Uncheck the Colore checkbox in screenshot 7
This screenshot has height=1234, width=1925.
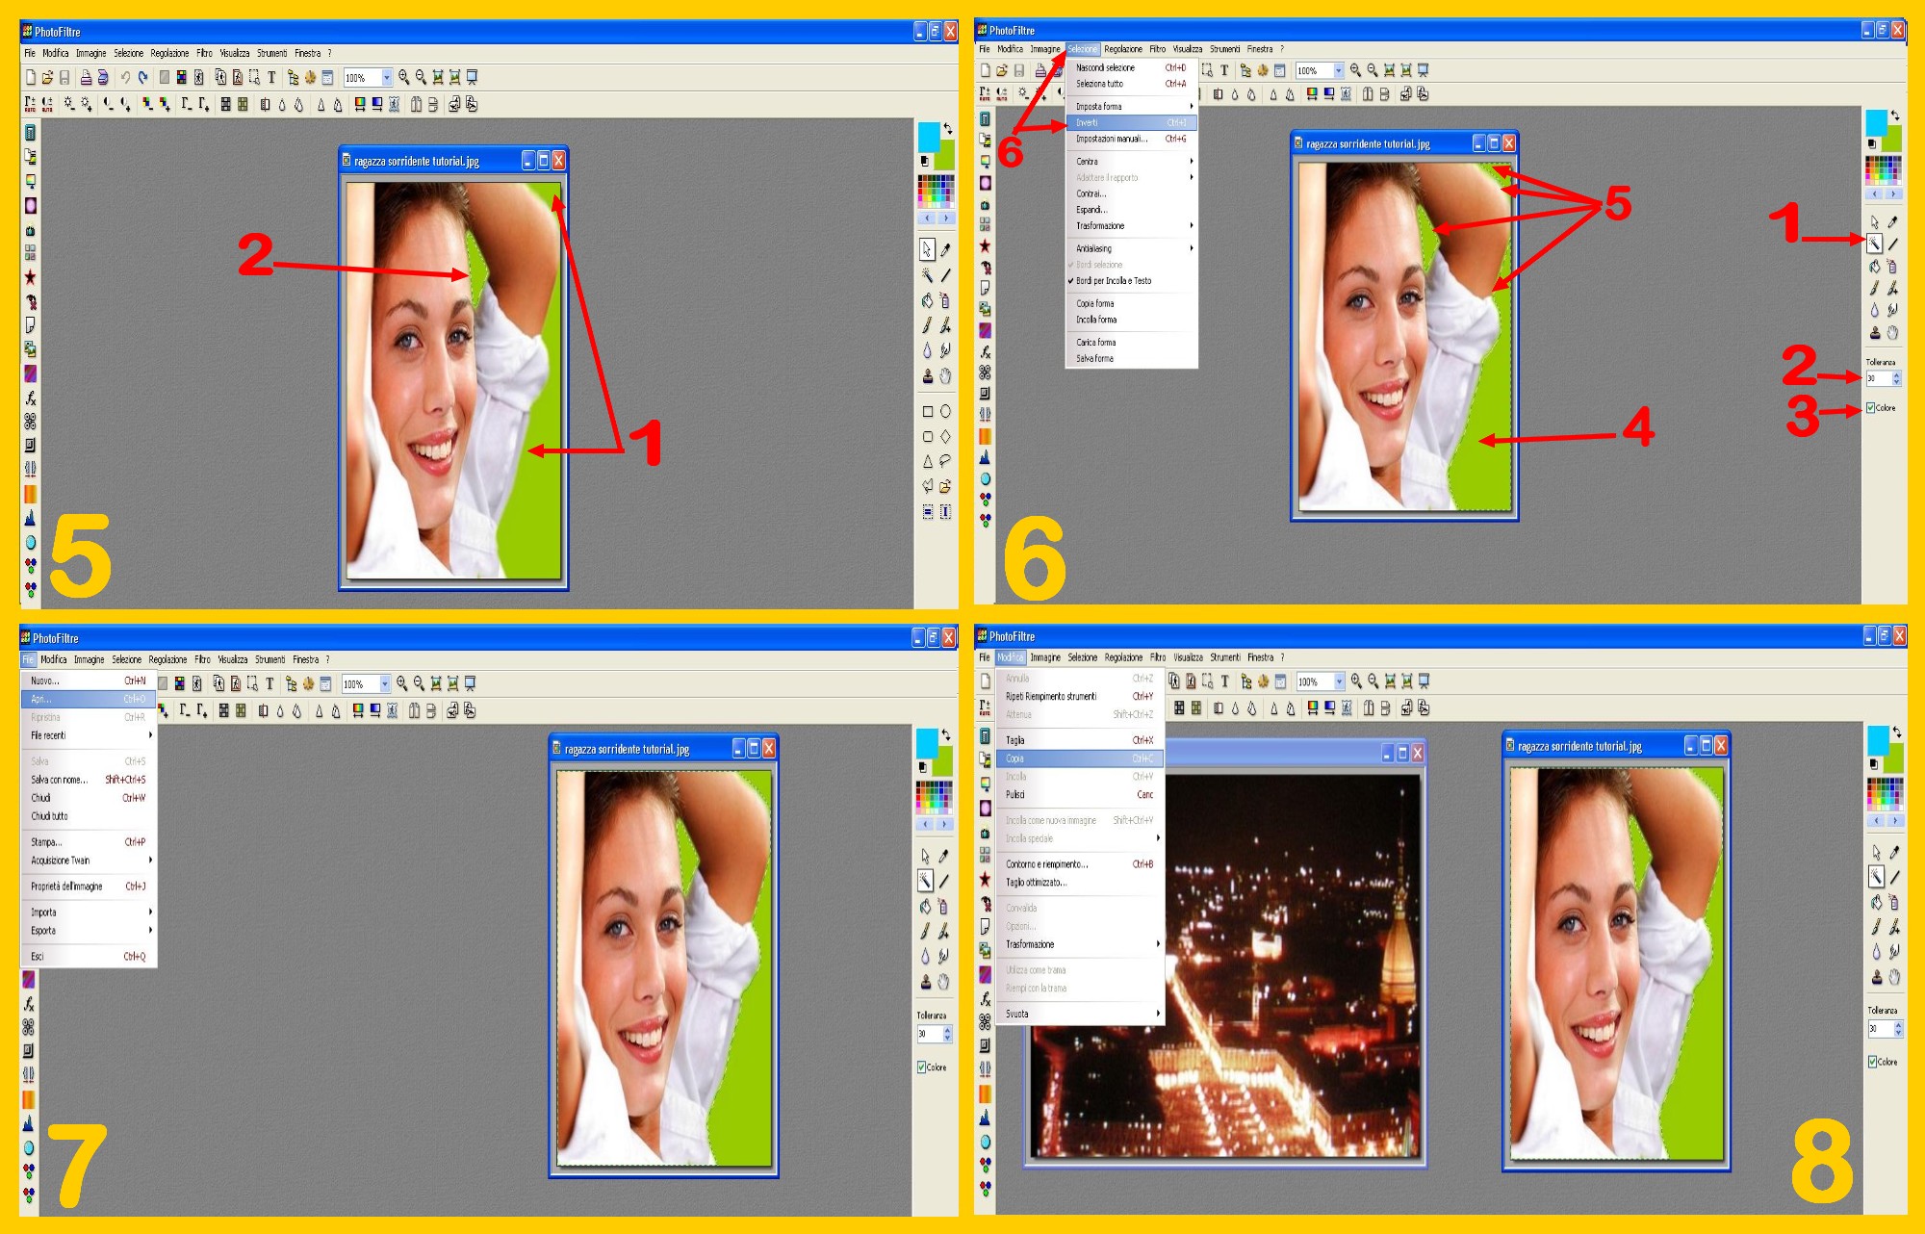pyautogui.click(x=922, y=1067)
